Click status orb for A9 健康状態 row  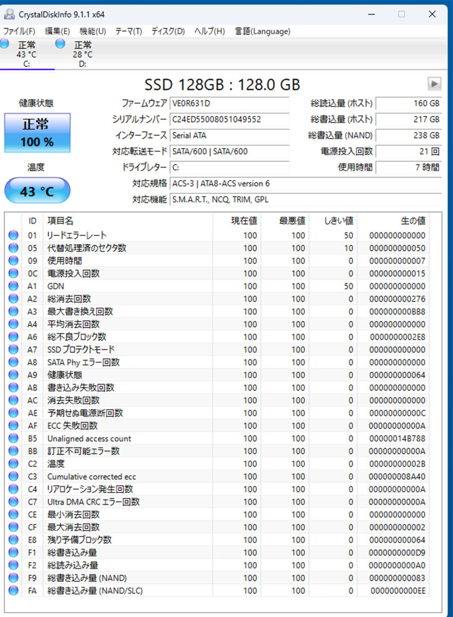13,375
